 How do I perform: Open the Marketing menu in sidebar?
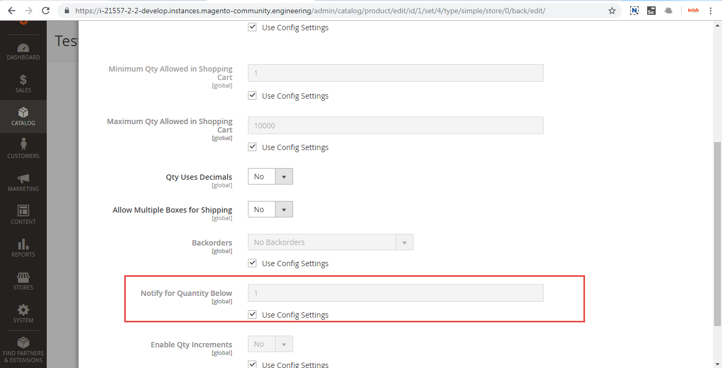click(23, 183)
